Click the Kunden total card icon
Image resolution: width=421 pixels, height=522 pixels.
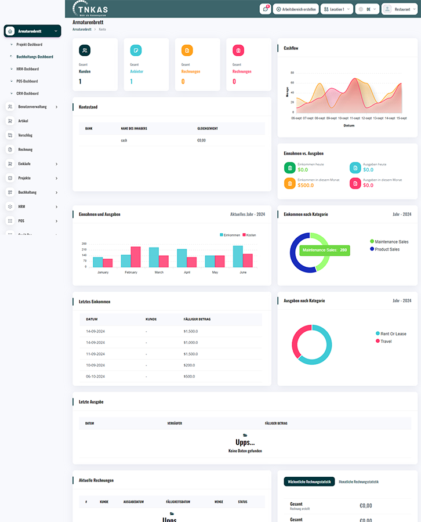(85, 50)
